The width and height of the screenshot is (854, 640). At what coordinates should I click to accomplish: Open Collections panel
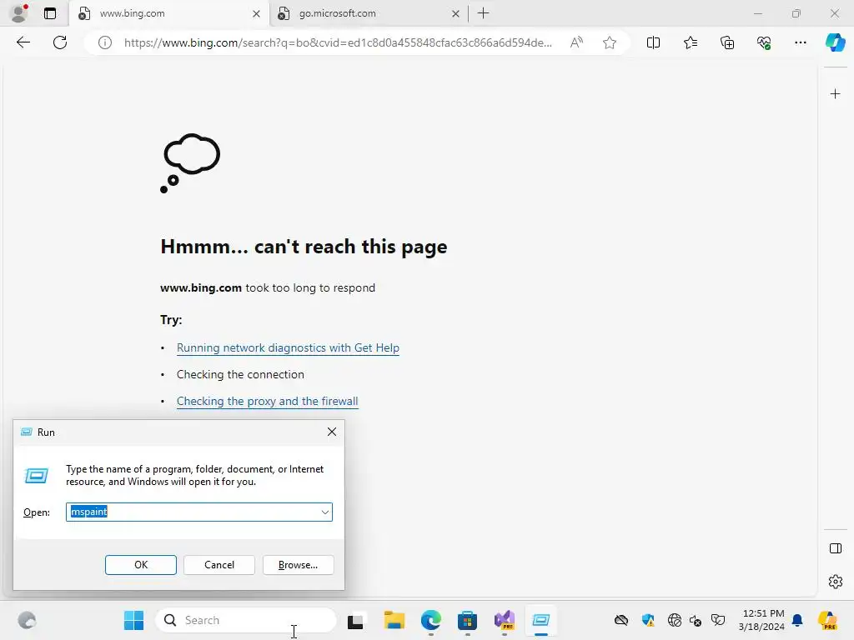pyautogui.click(x=727, y=42)
